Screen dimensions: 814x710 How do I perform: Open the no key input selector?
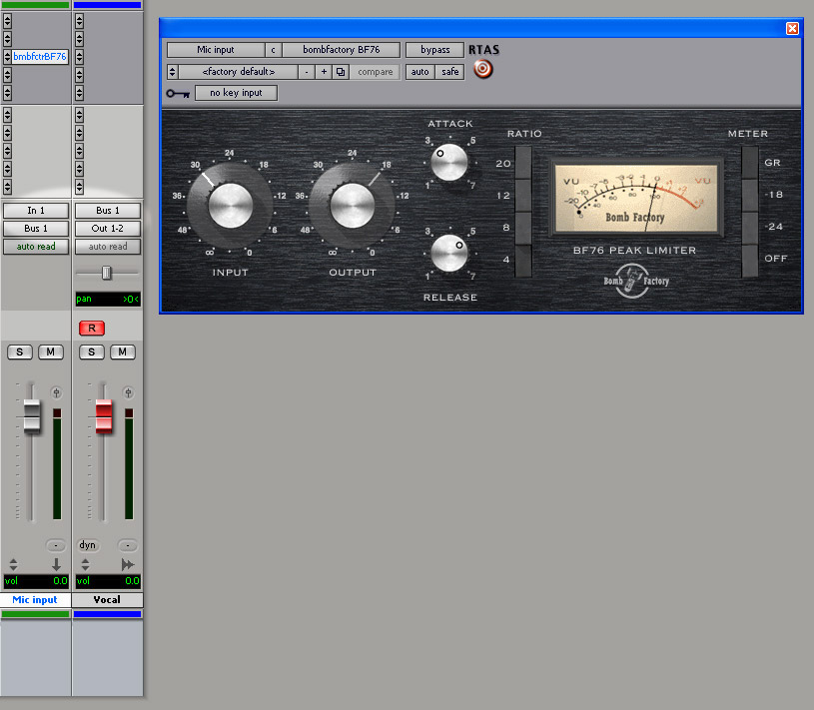point(236,92)
